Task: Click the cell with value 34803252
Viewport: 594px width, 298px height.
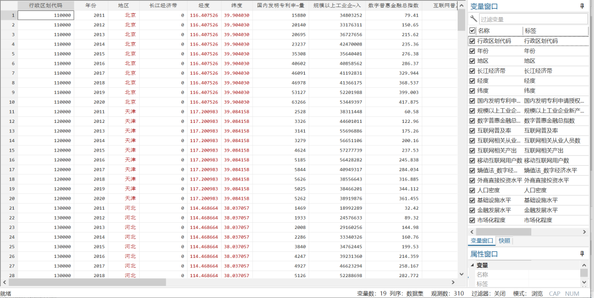Action: point(337,15)
